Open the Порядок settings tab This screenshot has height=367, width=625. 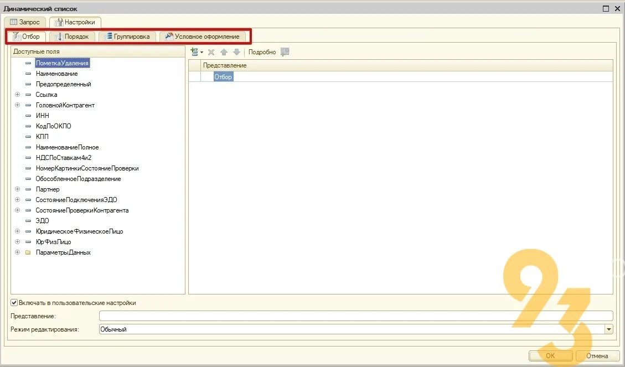point(72,37)
